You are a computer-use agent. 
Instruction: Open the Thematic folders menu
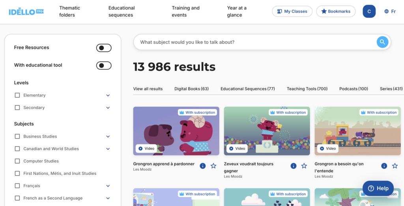(69, 11)
